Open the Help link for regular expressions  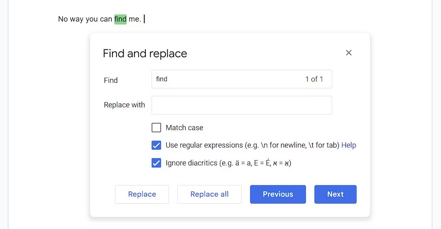349,145
